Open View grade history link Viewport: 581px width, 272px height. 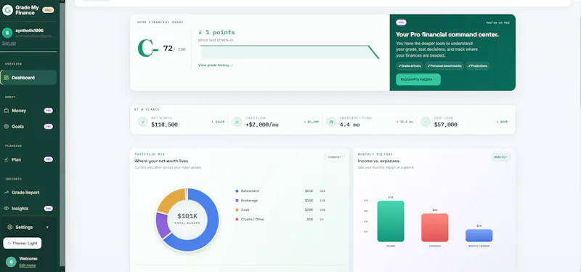point(216,65)
